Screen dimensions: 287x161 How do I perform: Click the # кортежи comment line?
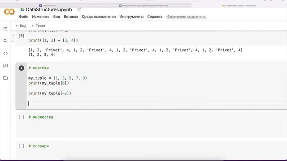pyautogui.click(x=39, y=68)
